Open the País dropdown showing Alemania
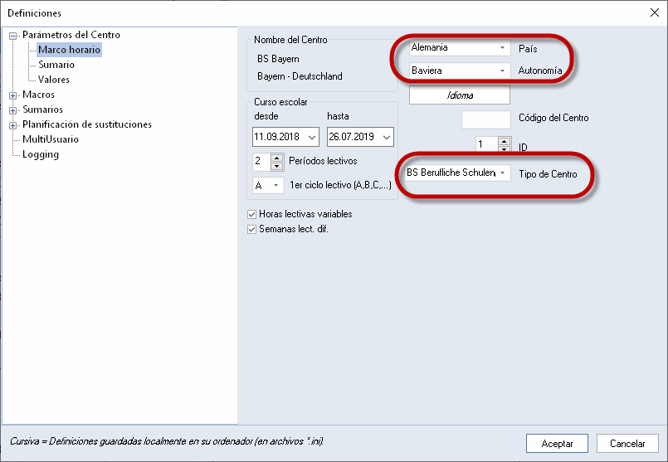Viewport: 668px width, 462px height. [460, 47]
